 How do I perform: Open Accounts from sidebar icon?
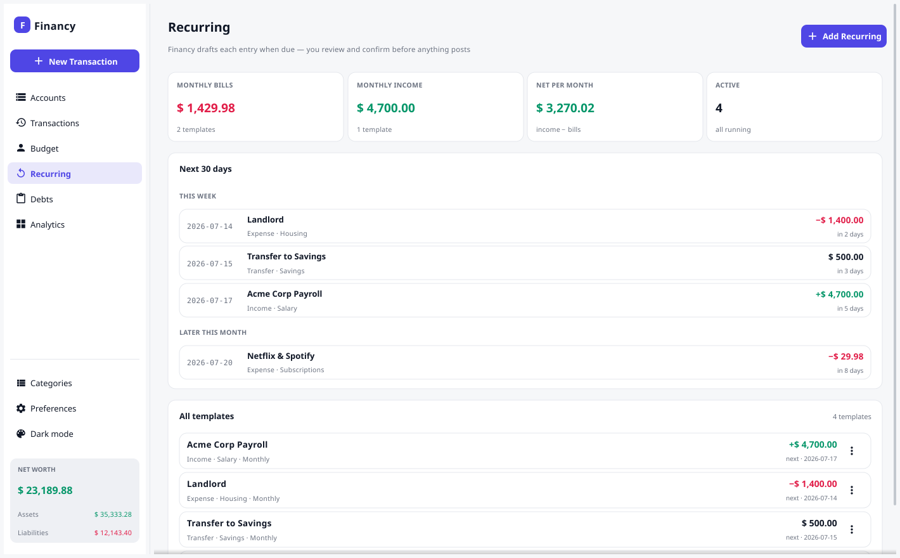[x=21, y=98]
